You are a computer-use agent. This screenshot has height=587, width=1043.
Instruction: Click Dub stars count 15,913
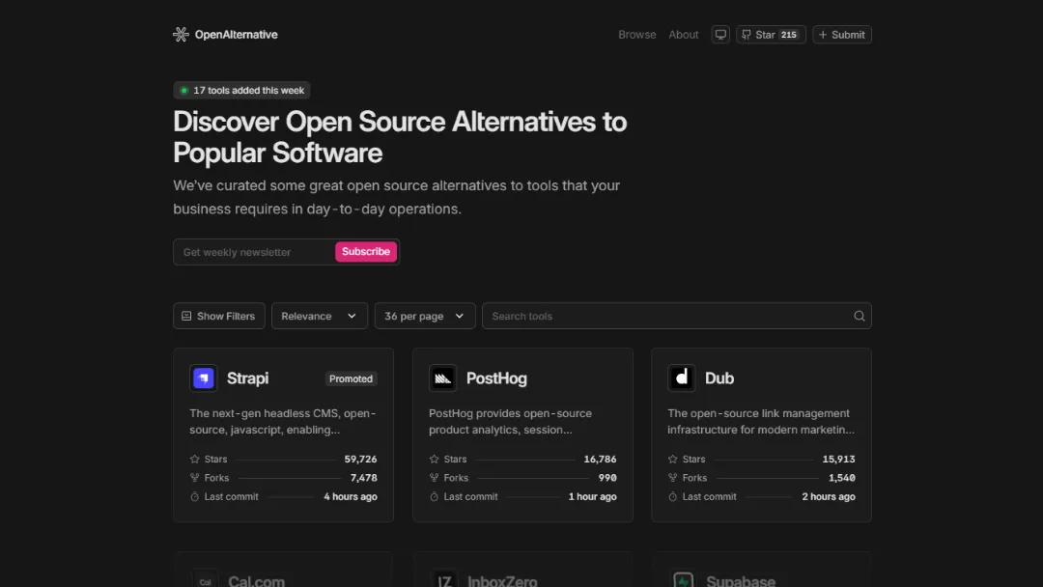point(839,459)
